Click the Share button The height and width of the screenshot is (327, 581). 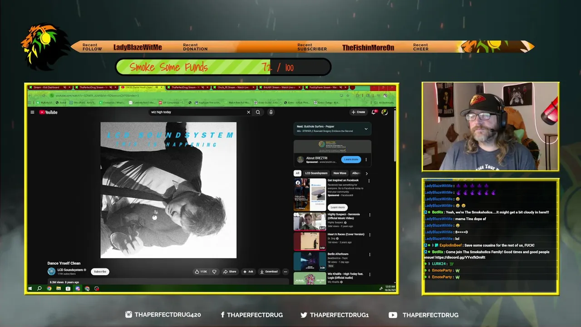click(x=230, y=272)
